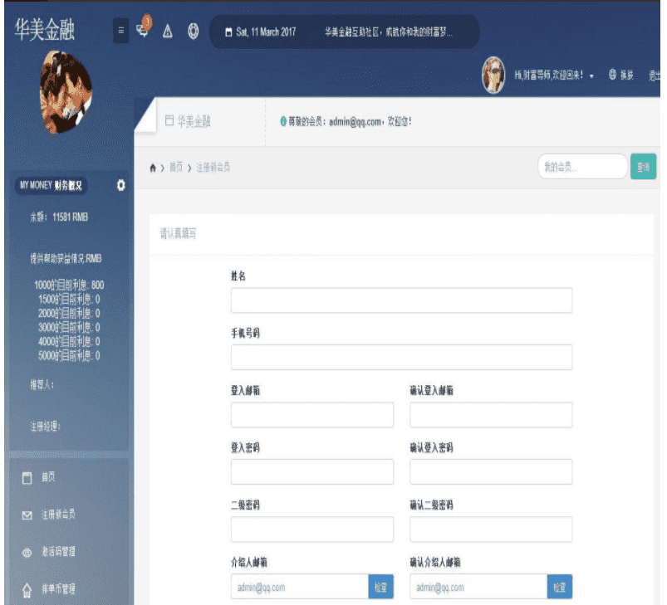Click the 首页 breadcrumb link

point(175,168)
